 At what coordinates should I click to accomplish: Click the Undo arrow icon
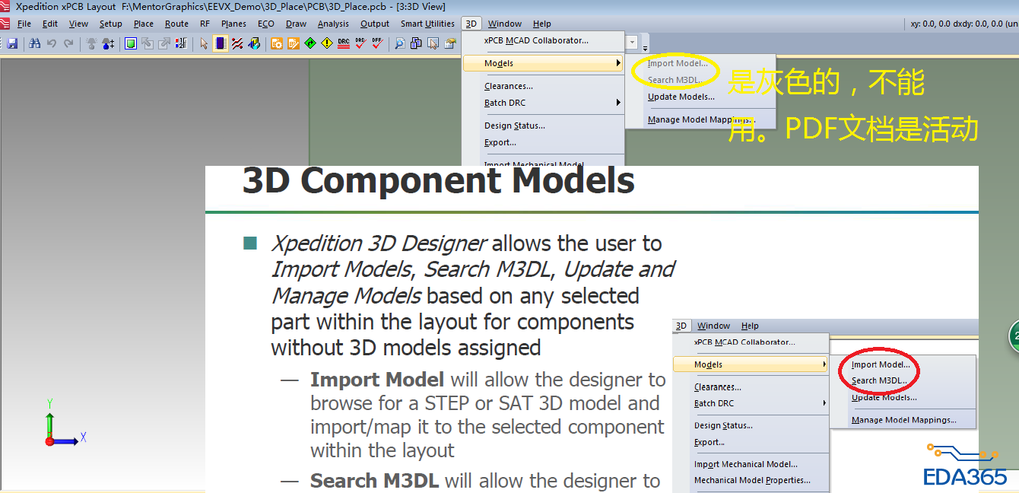52,43
